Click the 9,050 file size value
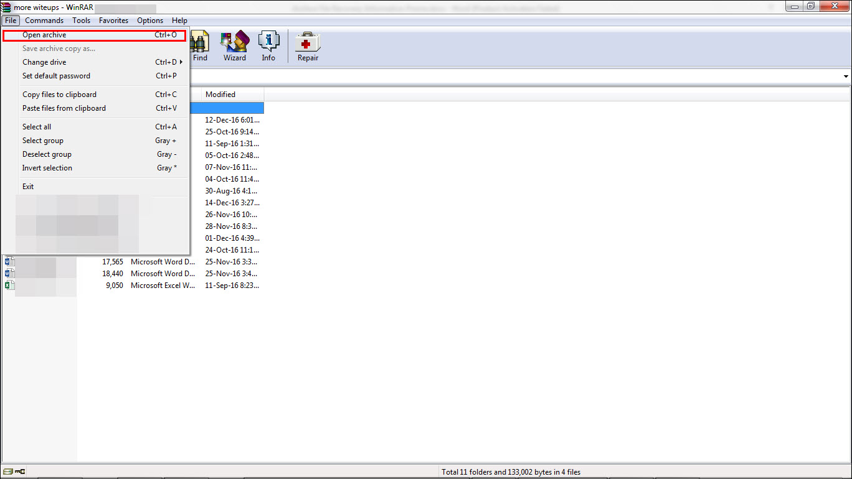Image resolution: width=852 pixels, height=479 pixels. coord(115,286)
